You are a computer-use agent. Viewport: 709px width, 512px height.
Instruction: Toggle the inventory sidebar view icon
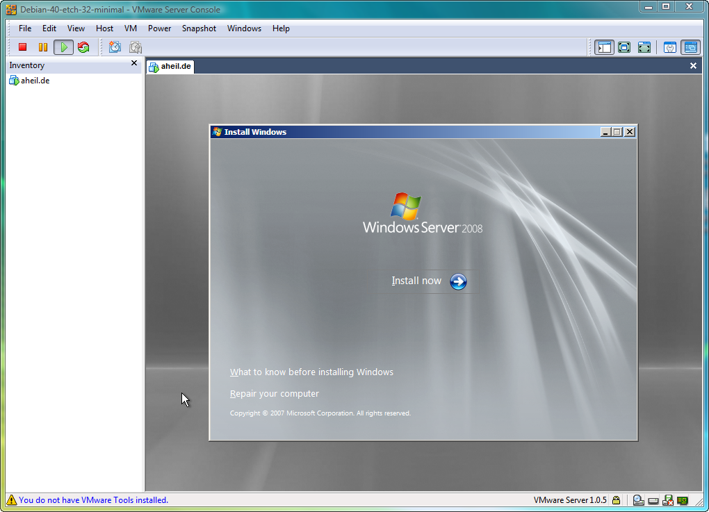(605, 47)
